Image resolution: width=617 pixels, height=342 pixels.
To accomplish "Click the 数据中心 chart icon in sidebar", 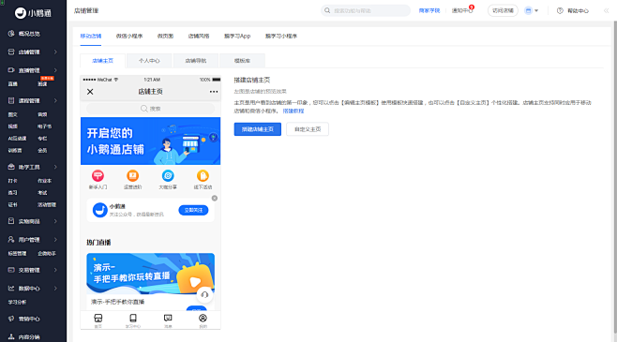I will pos(11,289).
